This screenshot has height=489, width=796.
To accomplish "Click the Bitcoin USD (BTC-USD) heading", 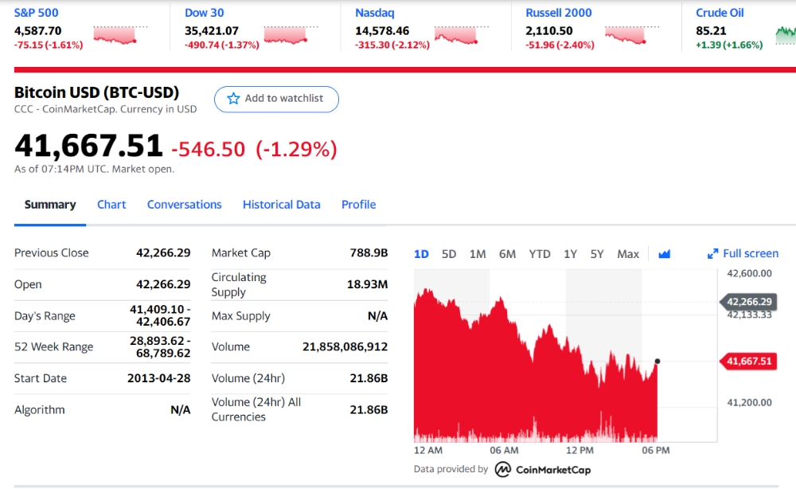I will pos(96,92).
